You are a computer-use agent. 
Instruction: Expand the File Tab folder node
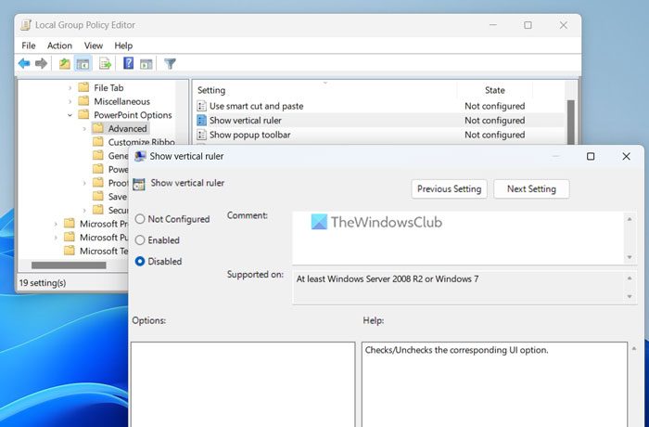[x=70, y=87]
